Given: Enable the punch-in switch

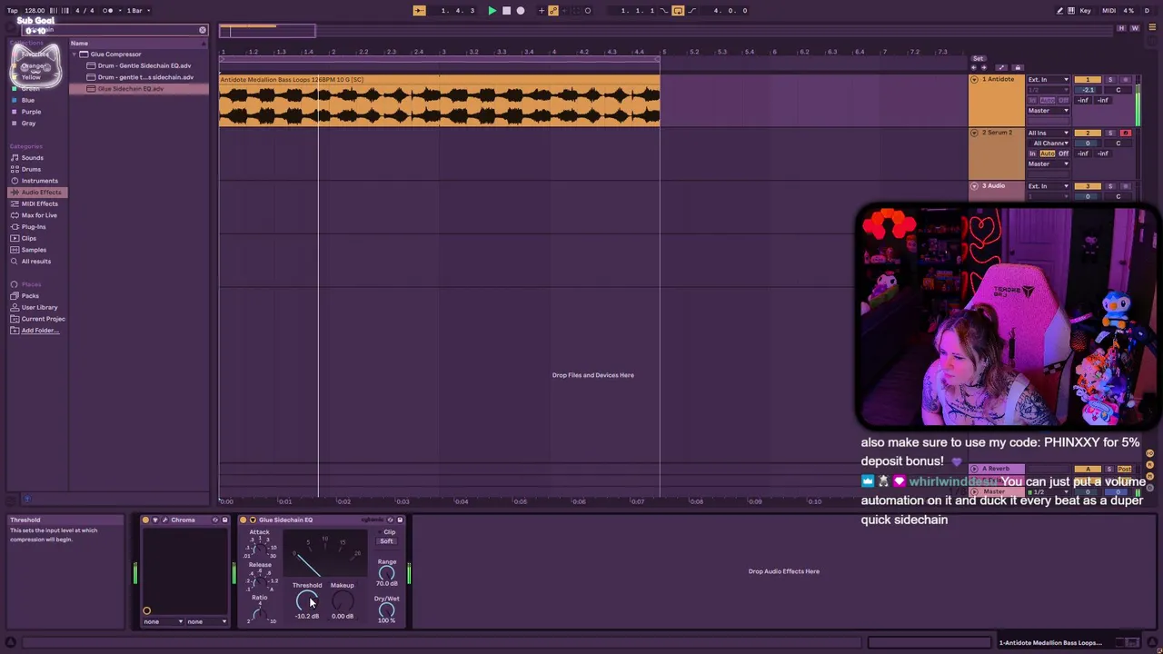Looking at the screenshot, I should click(x=665, y=11).
